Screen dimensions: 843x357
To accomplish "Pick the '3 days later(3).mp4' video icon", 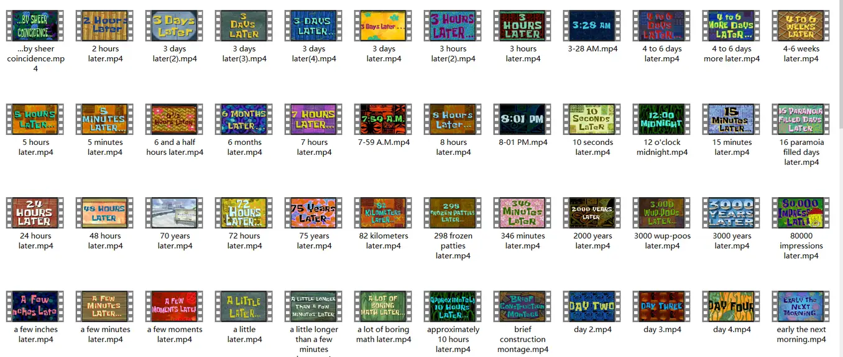I will coord(244,25).
